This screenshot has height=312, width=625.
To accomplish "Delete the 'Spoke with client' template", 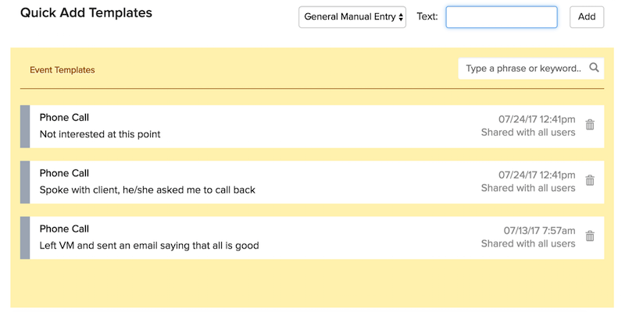I will click(590, 180).
